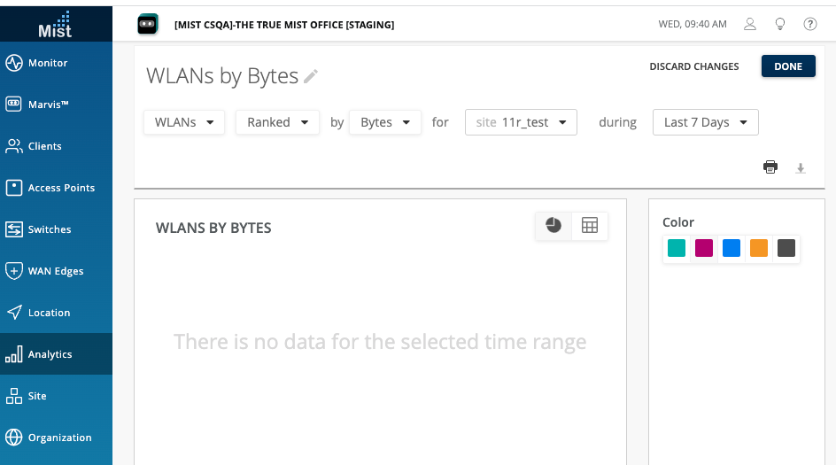Open the WLANs dropdown
The height and width of the screenshot is (465, 836).
point(184,122)
